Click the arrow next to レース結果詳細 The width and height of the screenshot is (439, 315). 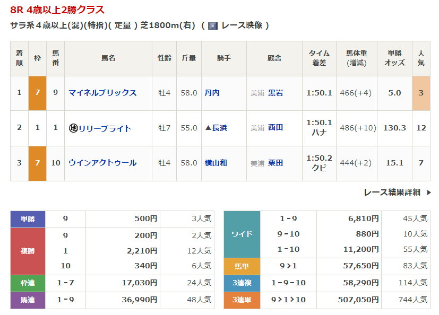(428, 192)
